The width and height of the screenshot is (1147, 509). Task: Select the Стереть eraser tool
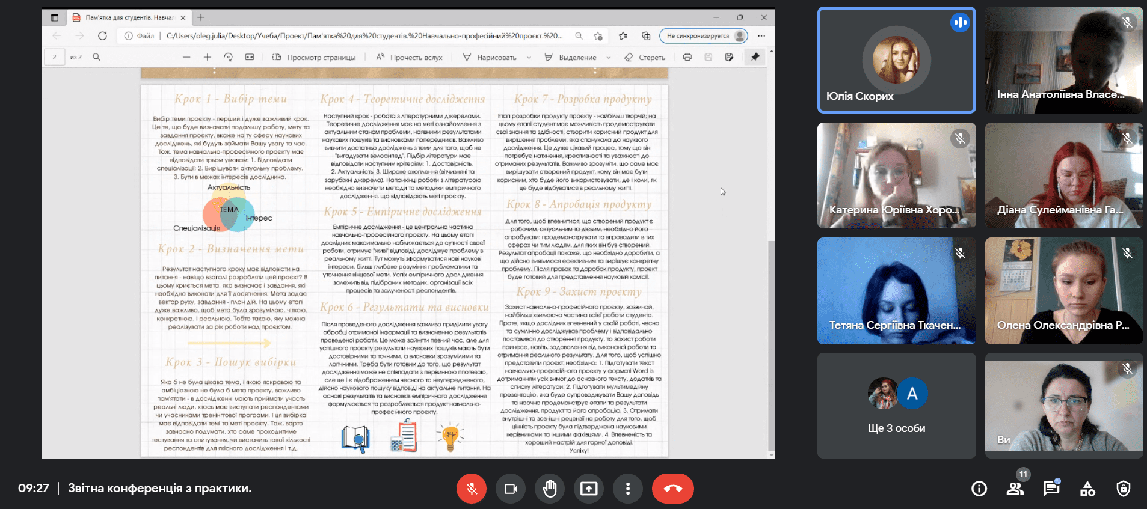645,57
